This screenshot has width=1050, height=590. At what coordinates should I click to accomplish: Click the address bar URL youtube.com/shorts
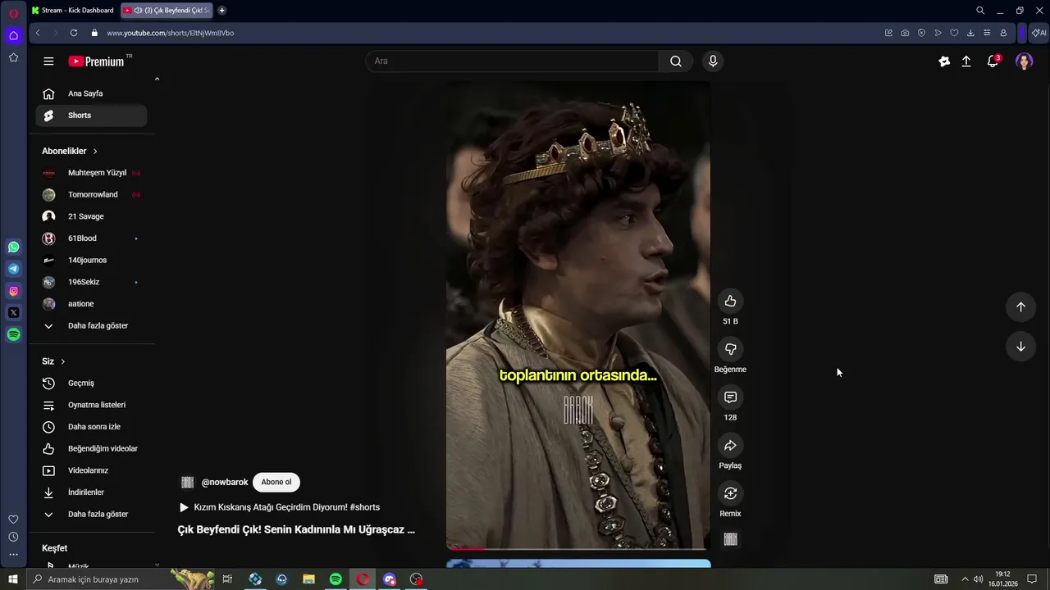[170, 33]
